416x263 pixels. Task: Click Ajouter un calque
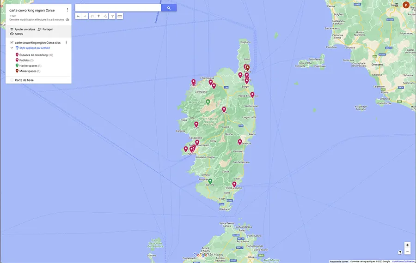pyautogui.click(x=22, y=29)
